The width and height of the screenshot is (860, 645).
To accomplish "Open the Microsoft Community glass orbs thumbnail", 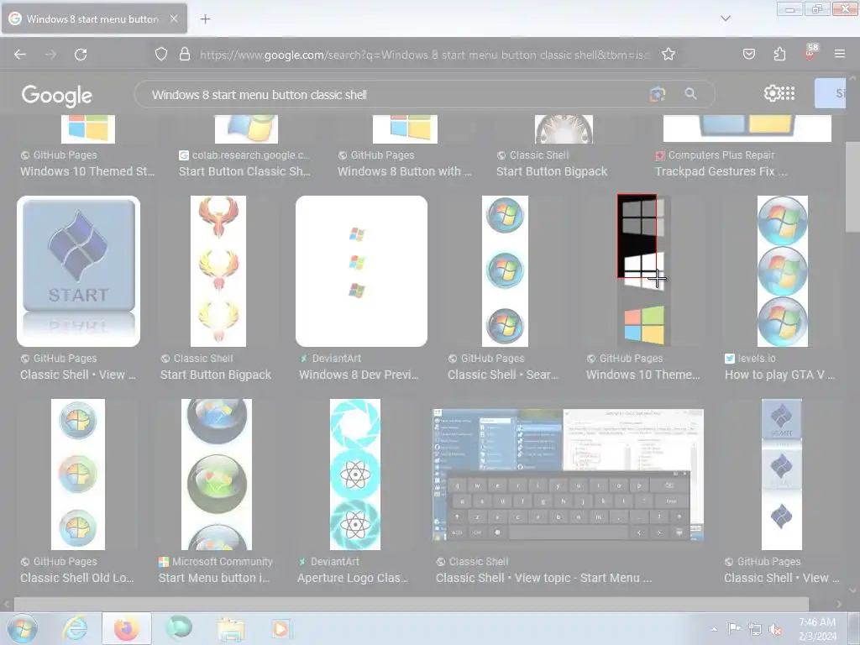I will pos(217,475).
